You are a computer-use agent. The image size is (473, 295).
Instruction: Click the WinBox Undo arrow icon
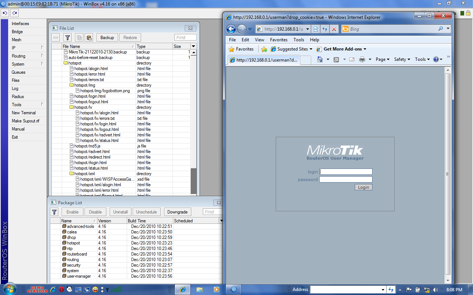[5, 13]
